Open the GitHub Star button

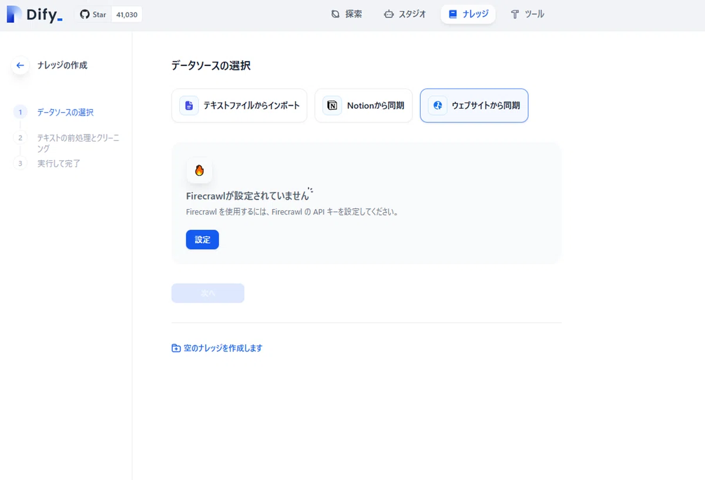point(93,15)
